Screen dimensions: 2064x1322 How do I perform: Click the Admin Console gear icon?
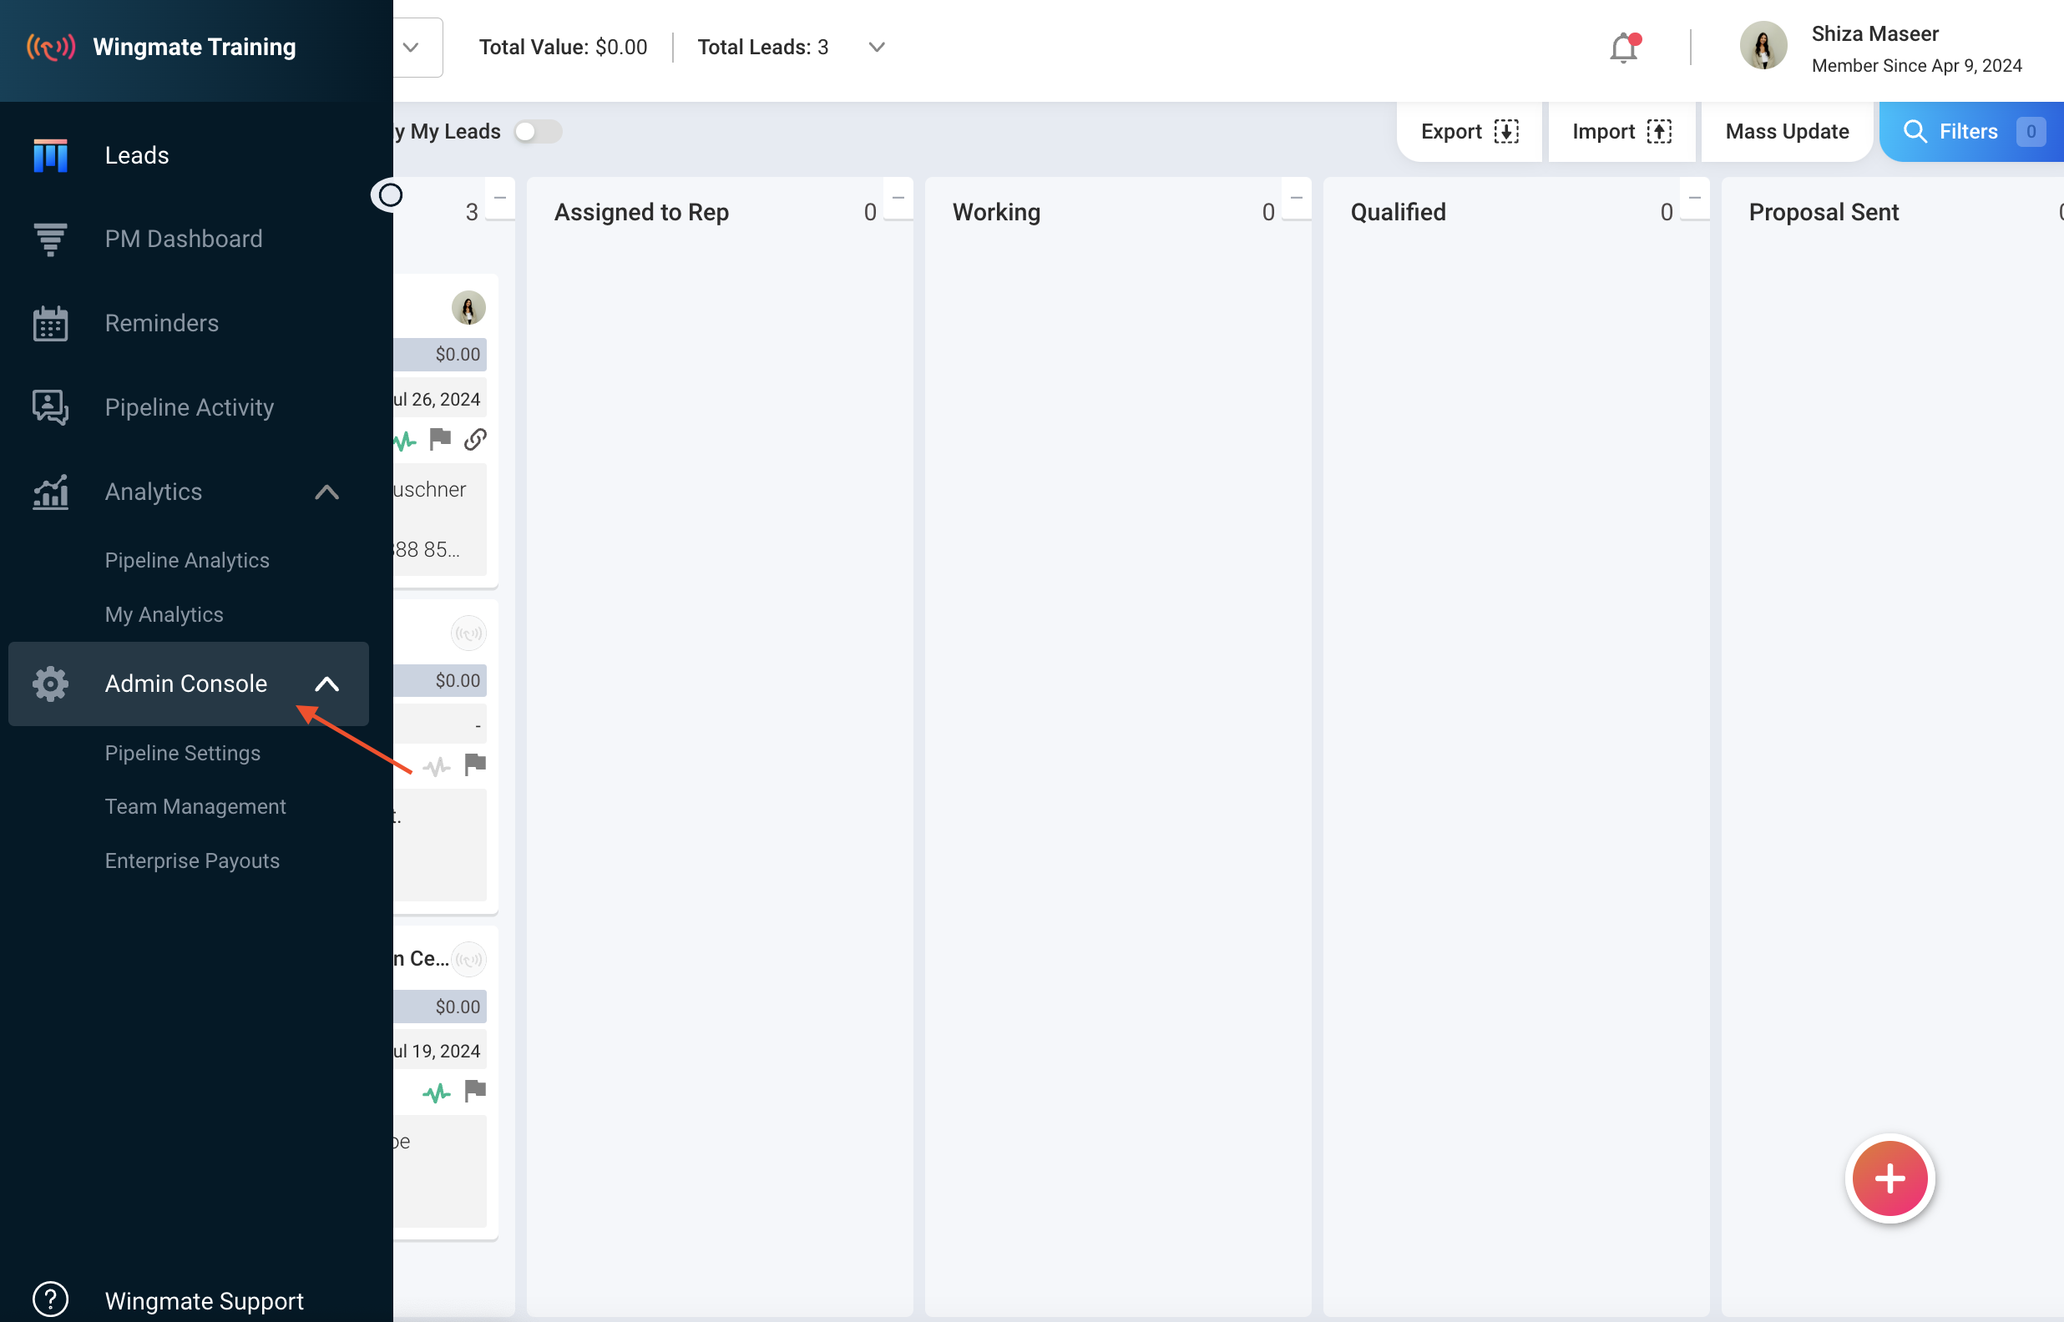[x=50, y=684]
